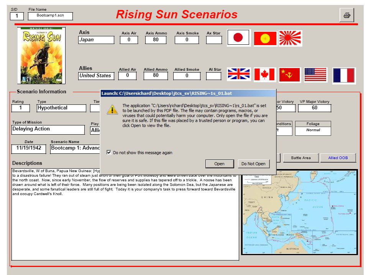Click the SID field showing 1

pyautogui.click(x=17, y=16)
